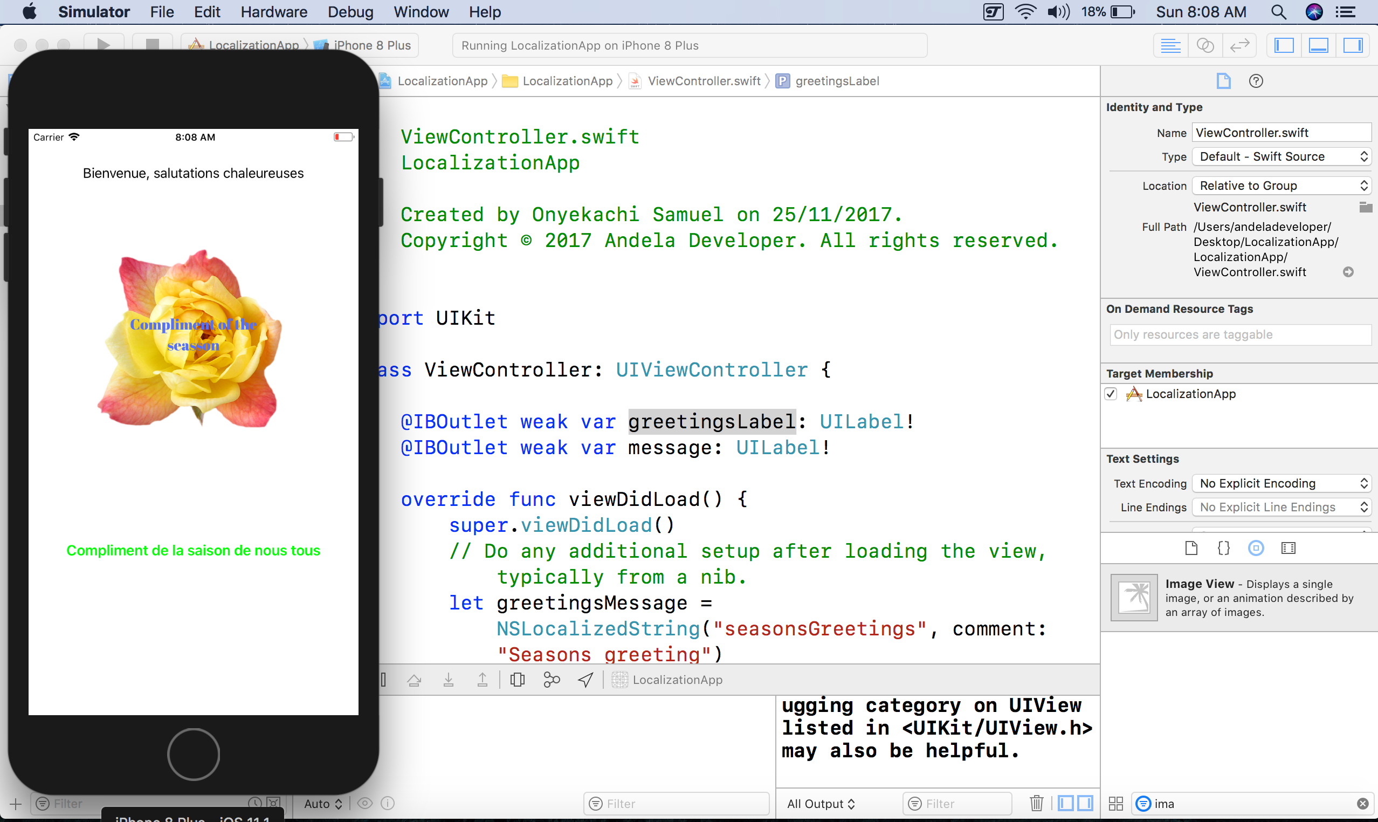Open the Debug menu in menu bar

(x=350, y=12)
